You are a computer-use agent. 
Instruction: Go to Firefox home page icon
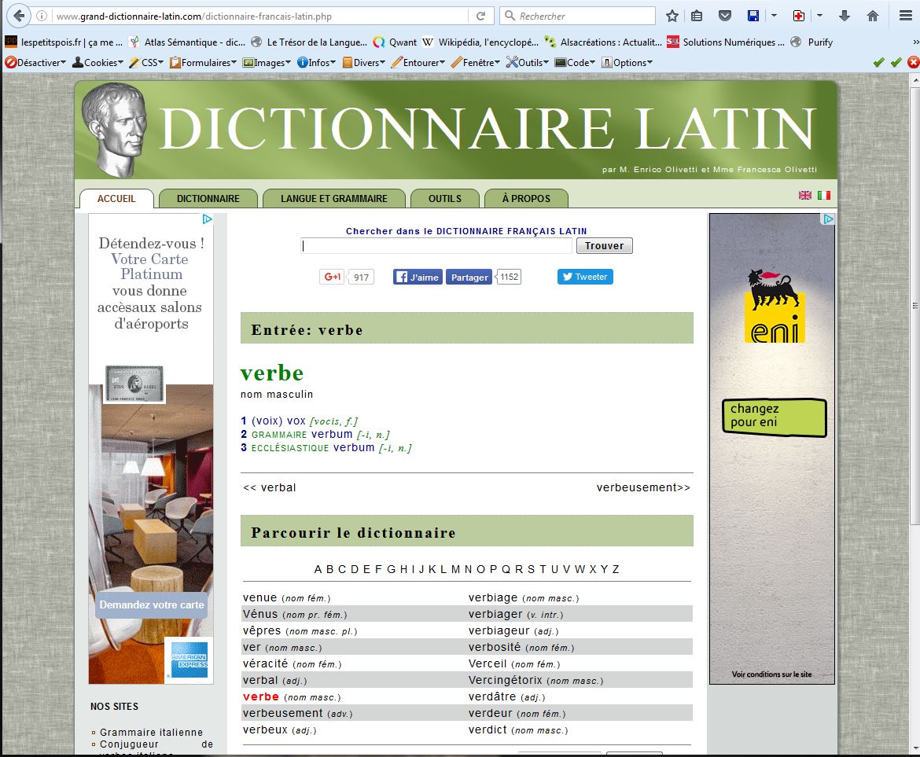point(873,16)
